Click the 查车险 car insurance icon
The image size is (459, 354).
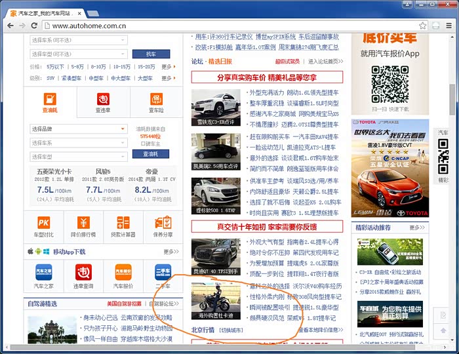[155, 102]
